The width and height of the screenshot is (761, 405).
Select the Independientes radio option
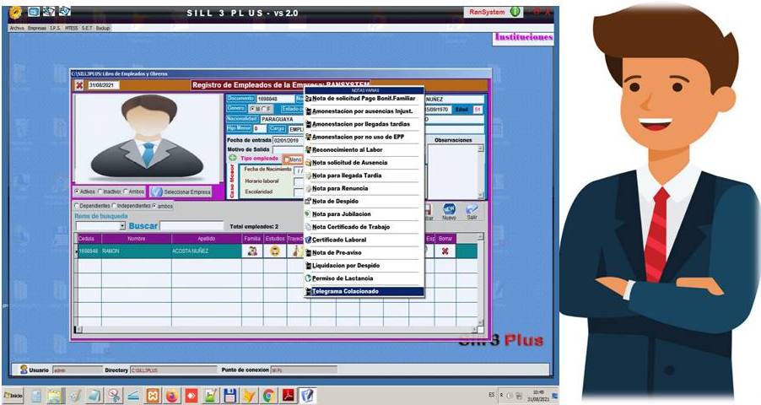(113, 205)
